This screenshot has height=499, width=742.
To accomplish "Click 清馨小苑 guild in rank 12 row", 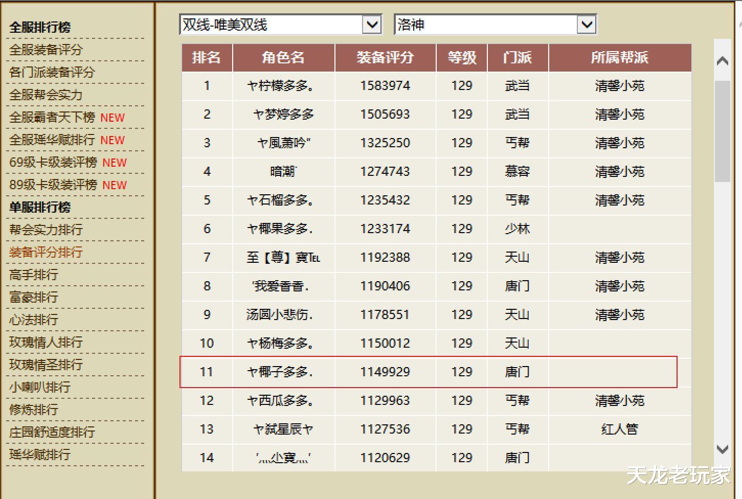I will 620,401.
